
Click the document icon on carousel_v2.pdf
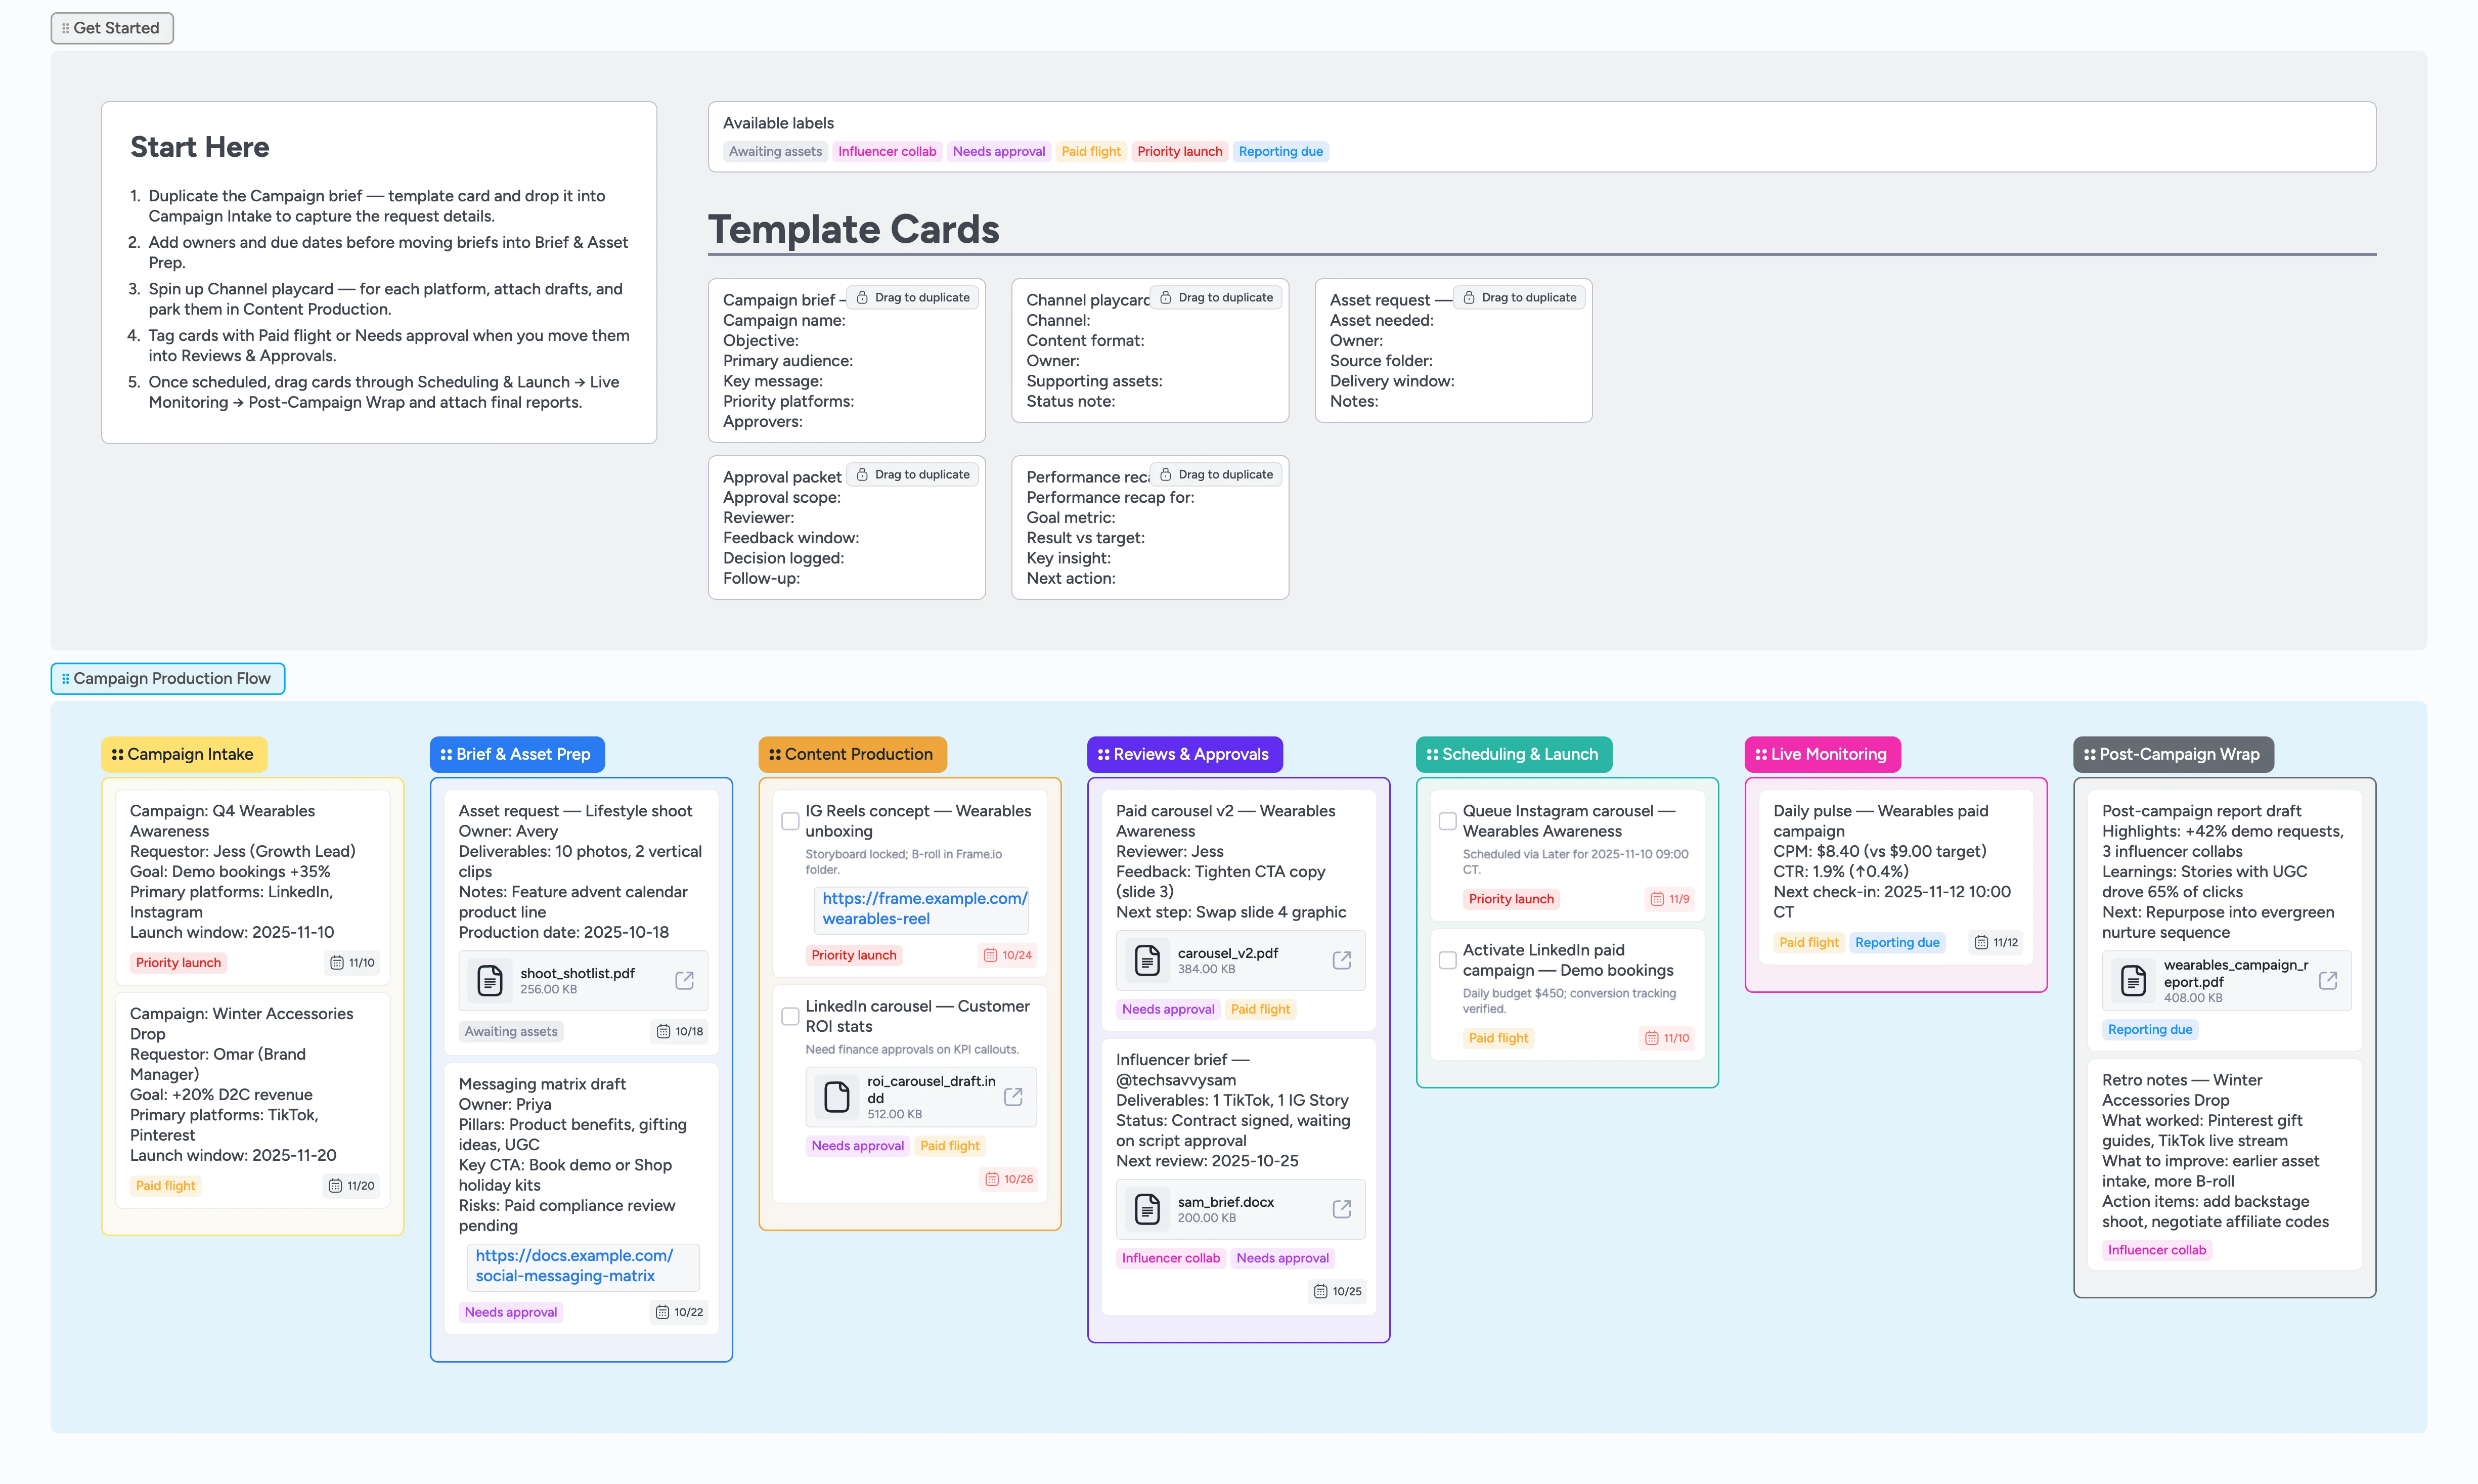click(1146, 959)
